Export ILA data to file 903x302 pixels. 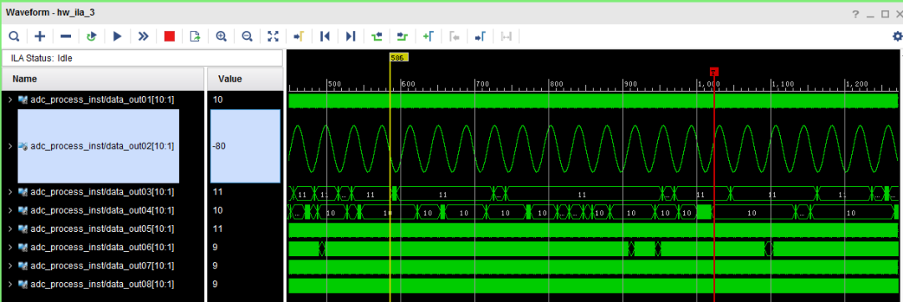(195, 37)
